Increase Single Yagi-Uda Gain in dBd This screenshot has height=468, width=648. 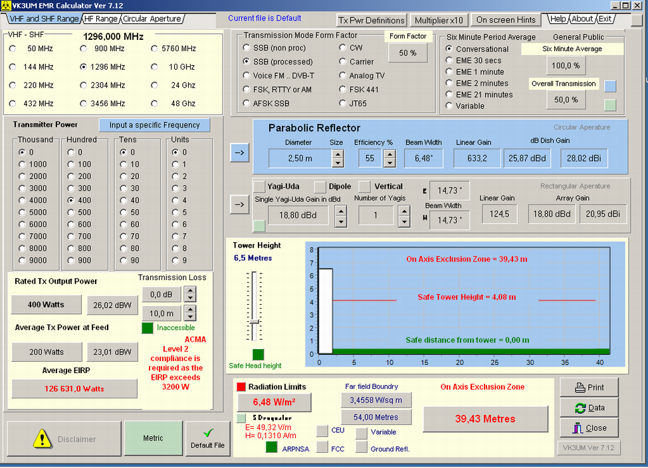click(x=340, y=211)
